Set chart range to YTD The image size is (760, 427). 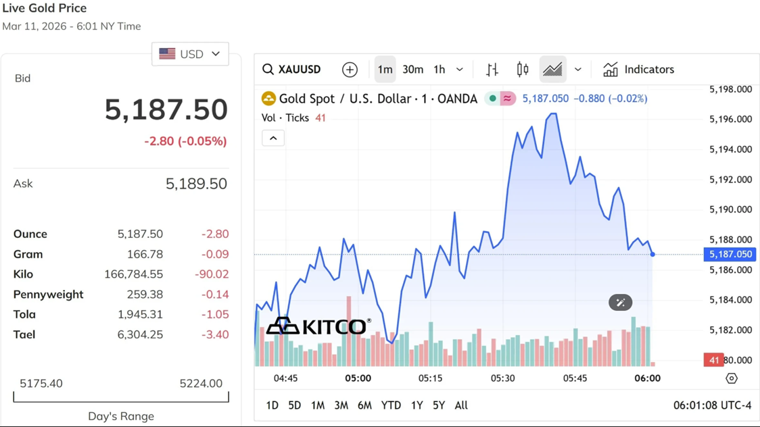[x=391, y=405]
